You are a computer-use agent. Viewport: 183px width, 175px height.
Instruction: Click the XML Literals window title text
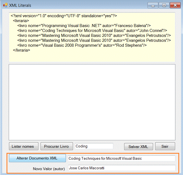coord(20,5)
